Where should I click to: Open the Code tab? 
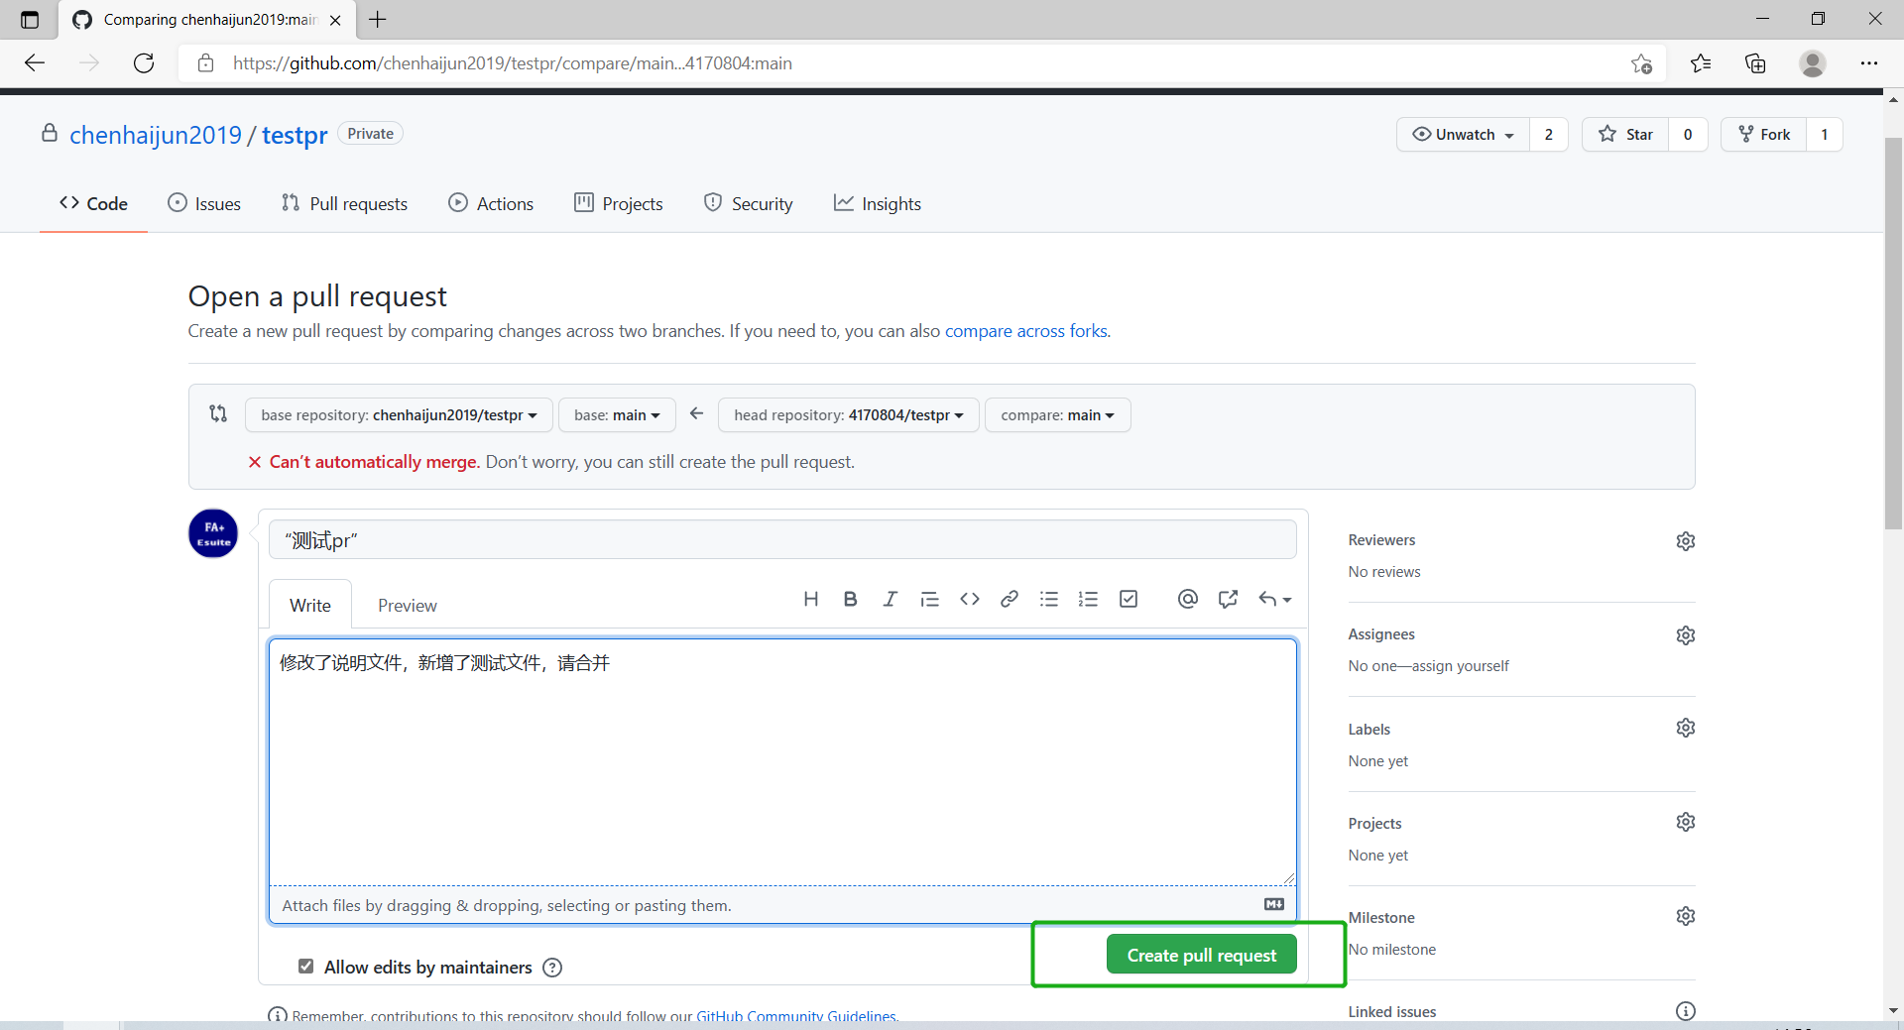[x=93, y=203]
